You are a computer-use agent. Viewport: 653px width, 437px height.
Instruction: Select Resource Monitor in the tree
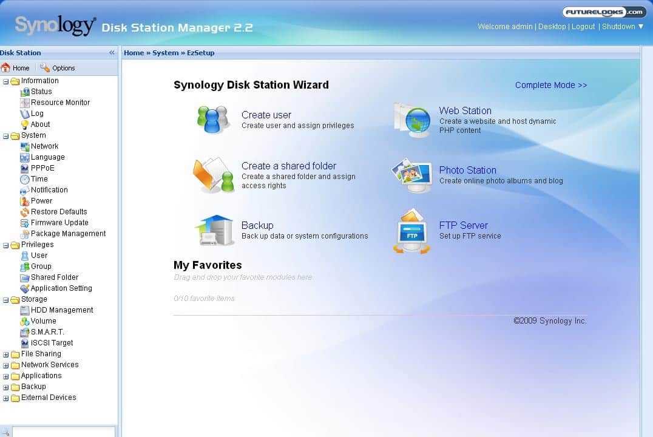(60, 103)
